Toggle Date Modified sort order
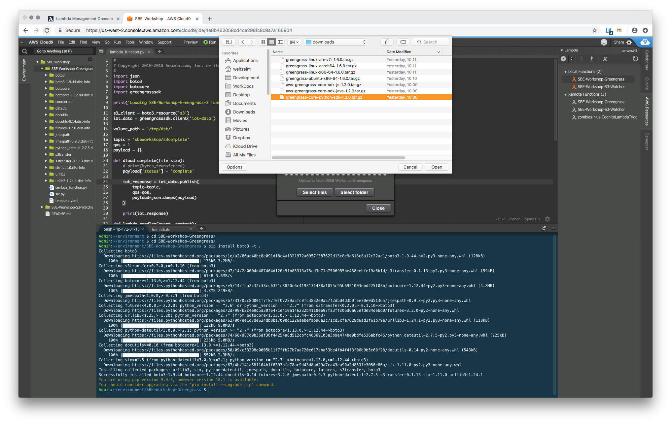Screen dimensions: 671x424 click(x=413, y=52)
